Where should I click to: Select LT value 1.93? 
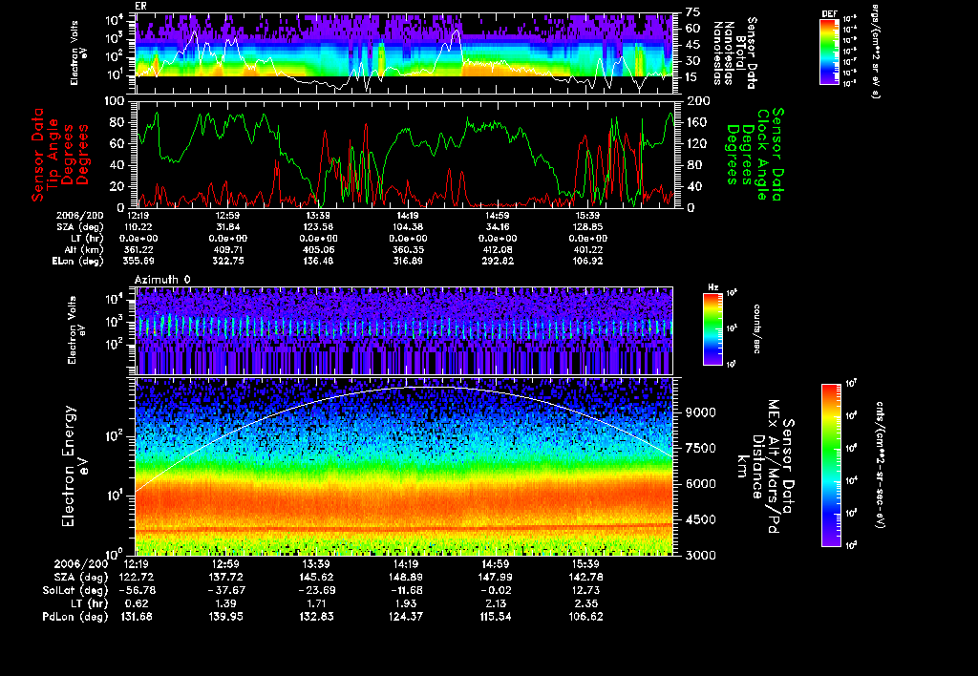point(406,603)
